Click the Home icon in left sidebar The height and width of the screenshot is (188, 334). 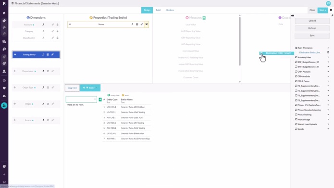pyautogui.click(x=4, y=13)
